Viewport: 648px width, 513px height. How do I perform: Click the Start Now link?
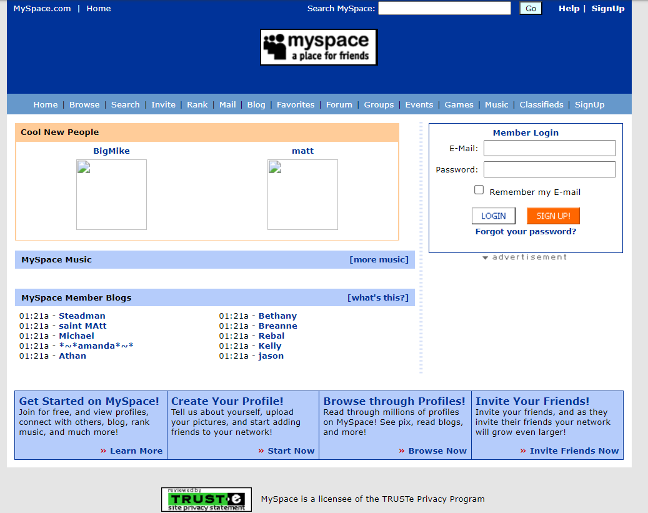(291, 451)
